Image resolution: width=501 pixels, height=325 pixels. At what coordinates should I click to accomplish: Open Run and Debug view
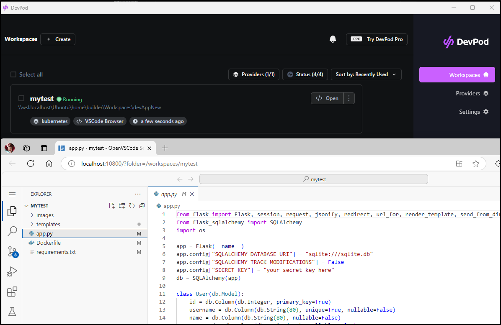(12, 271)
